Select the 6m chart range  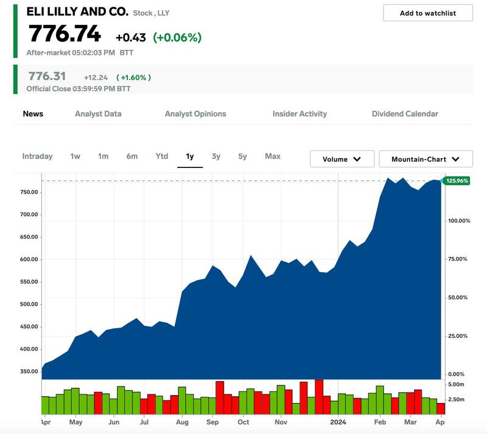click(132, 156)
